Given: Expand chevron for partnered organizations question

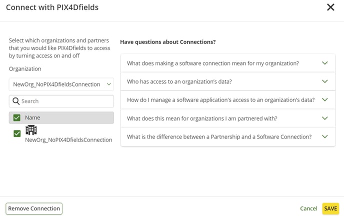Looking at the screenshot, I should [324, 118].
